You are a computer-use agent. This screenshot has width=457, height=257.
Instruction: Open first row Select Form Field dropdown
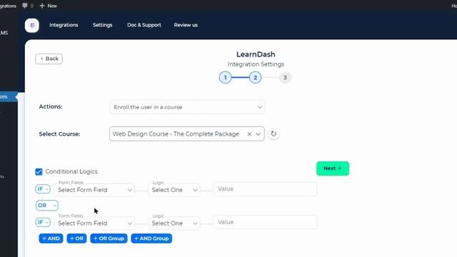(x=94, y=190)
